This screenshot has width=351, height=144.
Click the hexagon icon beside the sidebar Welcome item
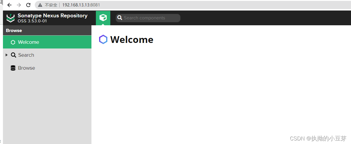coord(13,42)
